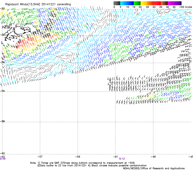Click the yellow 20-25 knots legend color
The width and height of the screenshot is (193, 170).
coord(144,3)
